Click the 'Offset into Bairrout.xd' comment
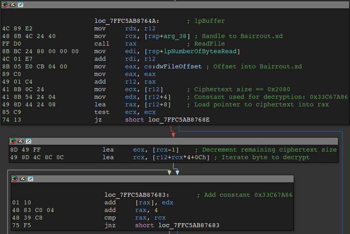 click(254, 67)
